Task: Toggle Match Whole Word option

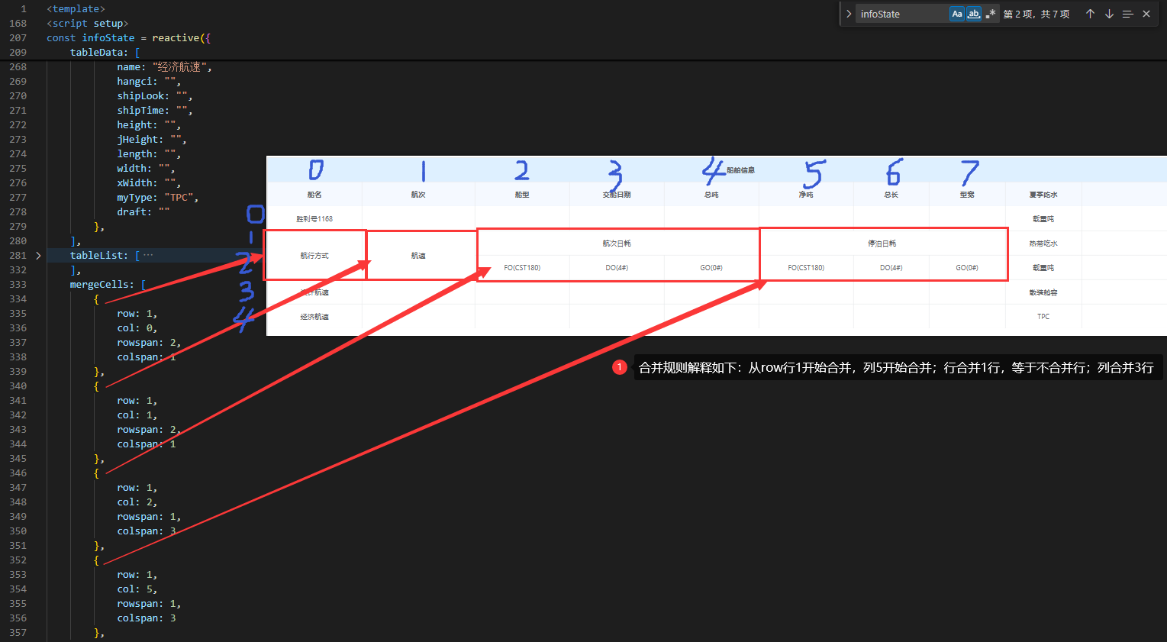Action: click(974, 14)
